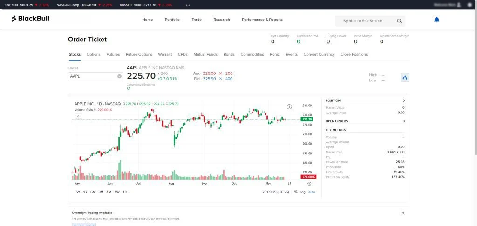
Task: Click the NASDAQ Comp ticker item
Action: pyautogui.click(x=84, y=5)
